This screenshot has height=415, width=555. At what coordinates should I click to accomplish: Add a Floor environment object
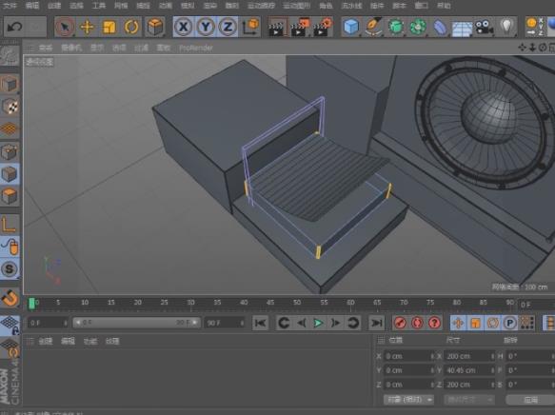pyautogui.click(x=462, y=28)
